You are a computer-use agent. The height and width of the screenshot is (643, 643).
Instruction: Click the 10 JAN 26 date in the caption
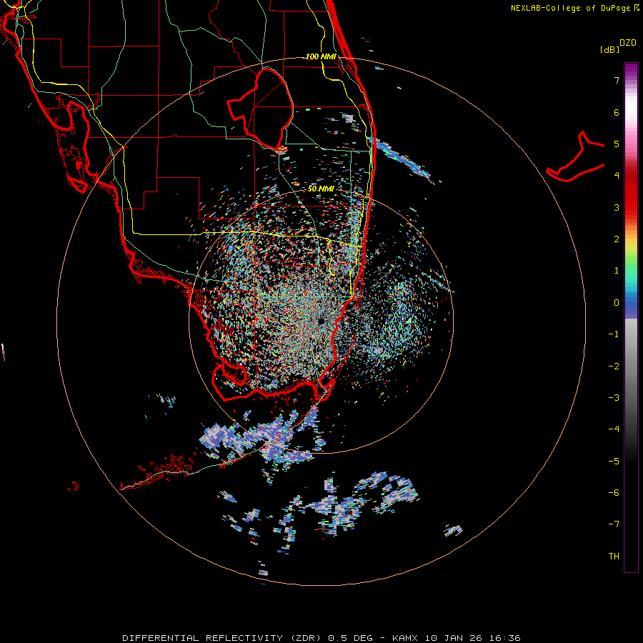(x=452, y=638)
